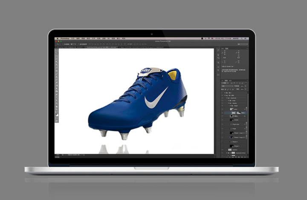Screen dimensions: 307x200
Task: Open the layer filter kind dropdown
Action: coord(225,83)
